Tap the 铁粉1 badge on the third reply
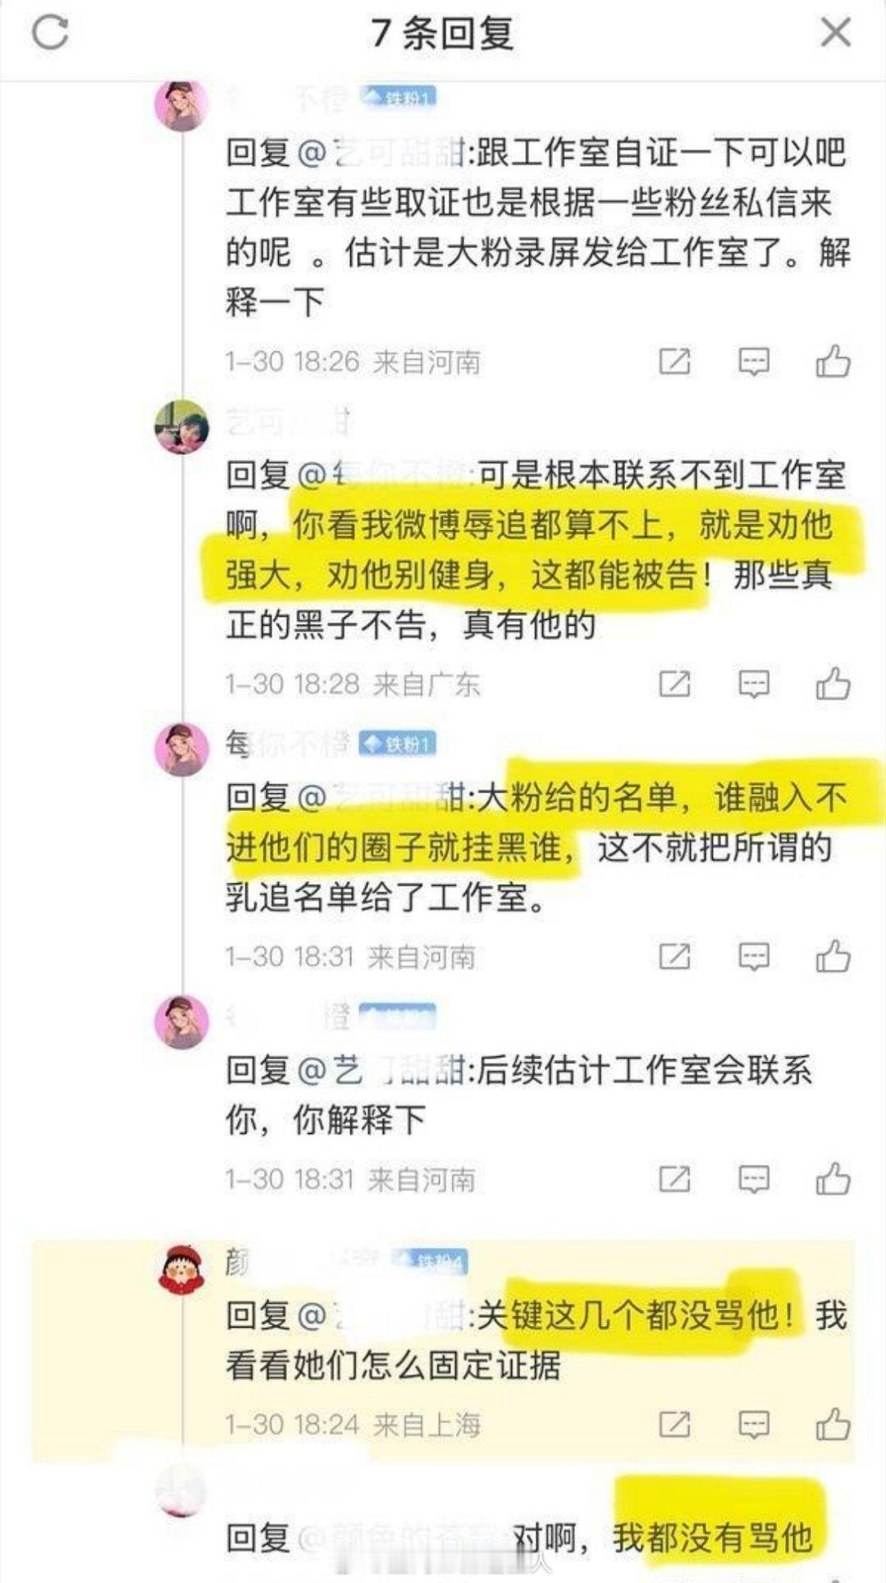This screenshot has width=886, height=1583. tap(398, 744)
